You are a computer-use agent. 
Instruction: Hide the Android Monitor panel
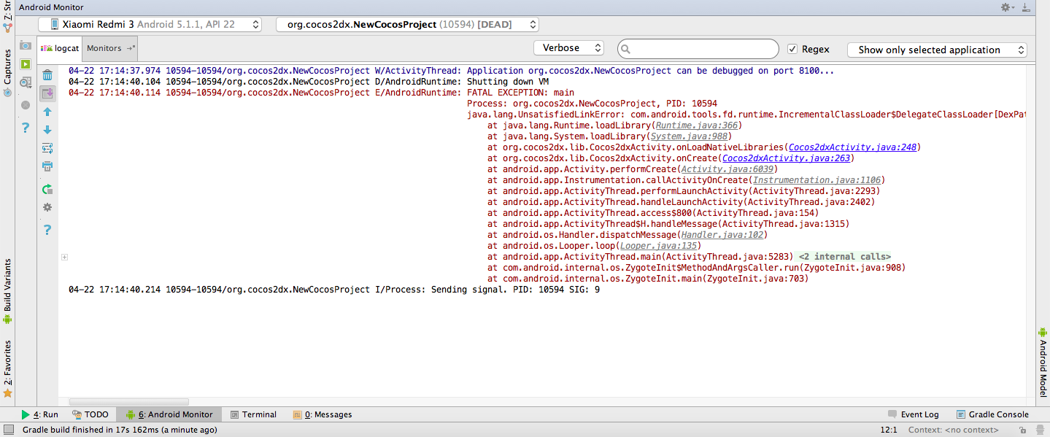pos(1027,7)
